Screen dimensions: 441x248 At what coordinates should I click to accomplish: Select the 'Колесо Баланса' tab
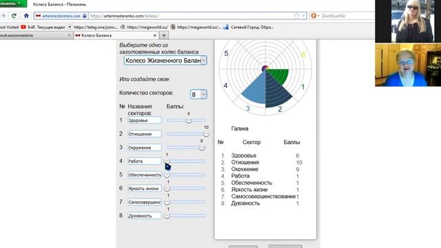click(x=112, y=35)
